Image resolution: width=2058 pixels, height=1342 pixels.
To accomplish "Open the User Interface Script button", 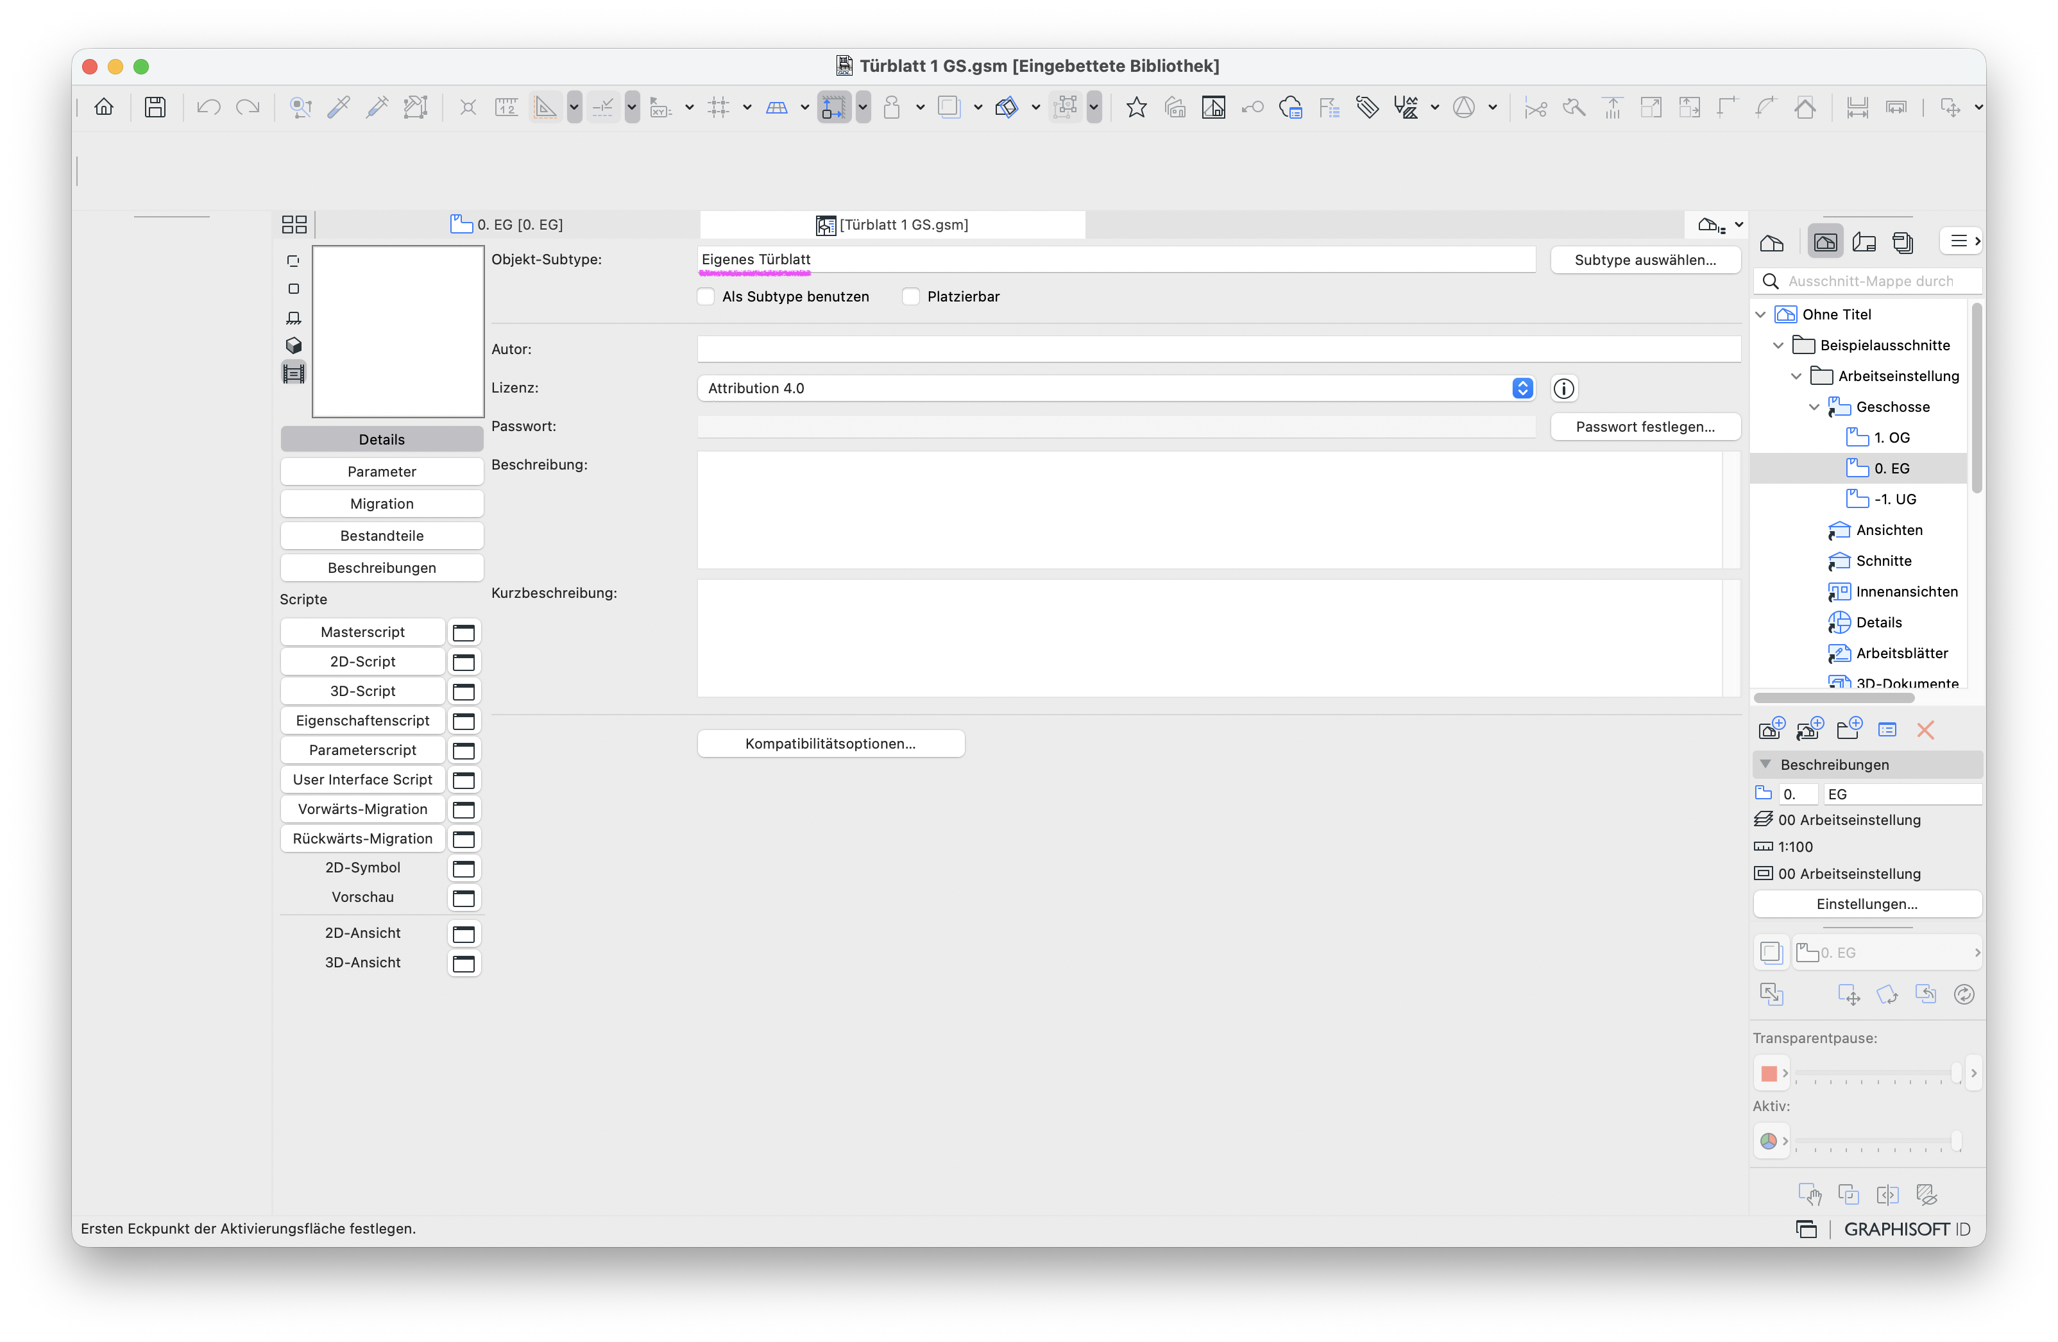I will coord(362,779).
